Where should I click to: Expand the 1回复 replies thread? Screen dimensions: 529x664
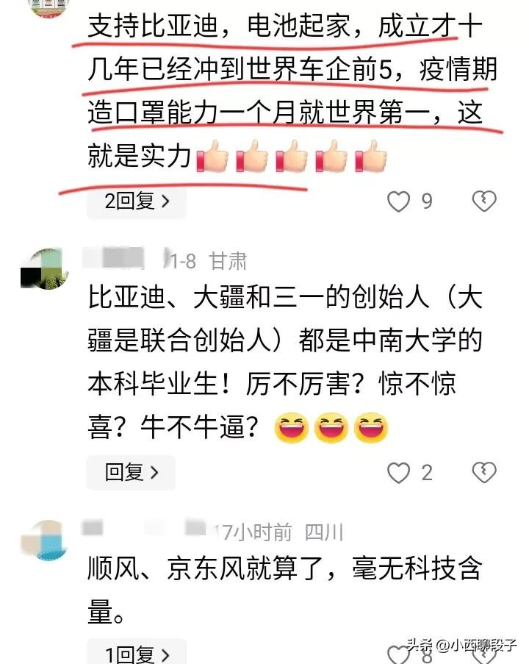(137, 654)
